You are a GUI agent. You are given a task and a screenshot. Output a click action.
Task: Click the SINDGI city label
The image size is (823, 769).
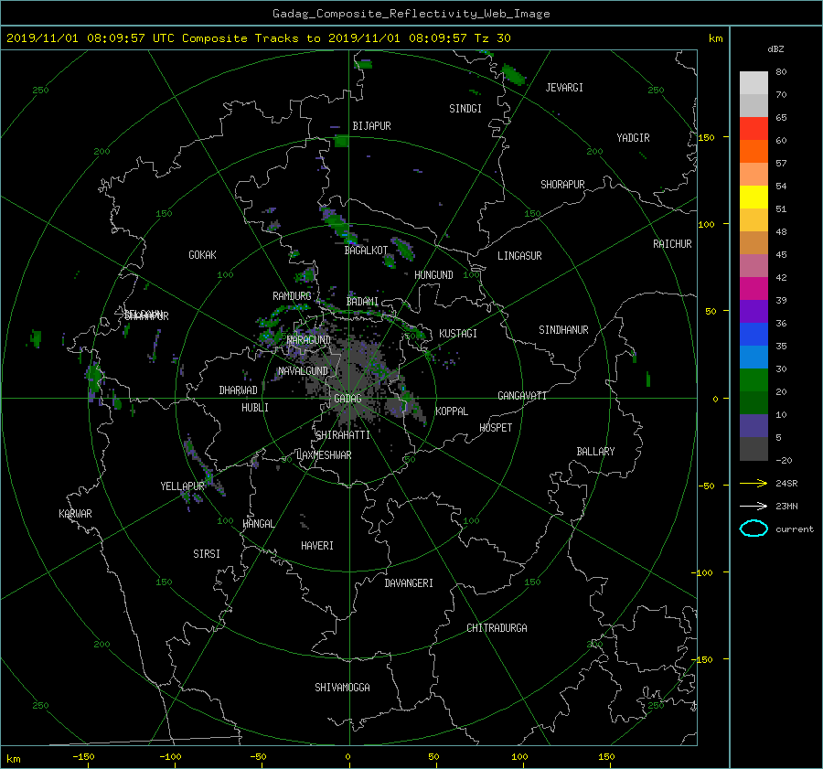pyautogui.click(x=465, y=109)
